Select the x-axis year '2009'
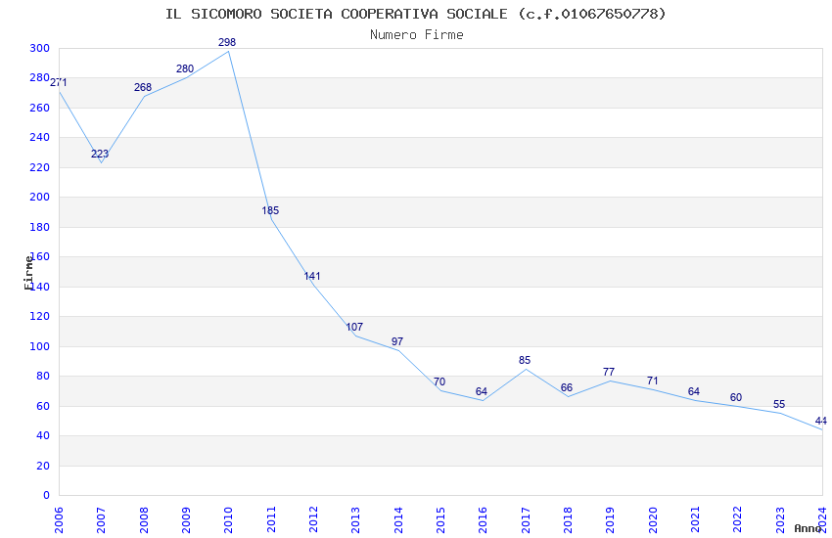The height and width of the screenshot is (538, 832). coord(186,520)
